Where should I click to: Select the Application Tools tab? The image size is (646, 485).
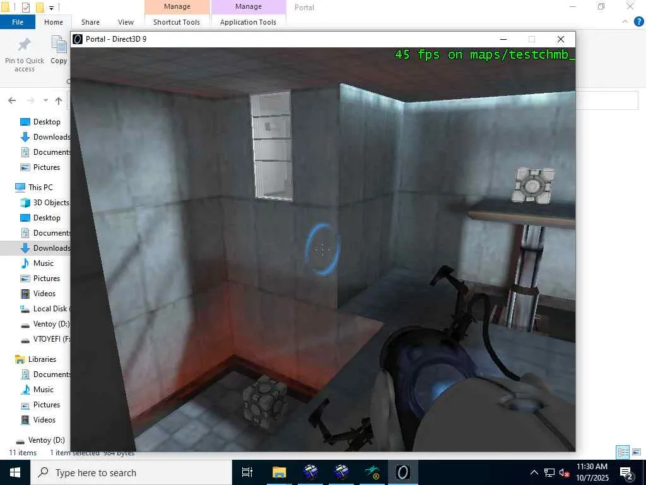pos(248,22)
